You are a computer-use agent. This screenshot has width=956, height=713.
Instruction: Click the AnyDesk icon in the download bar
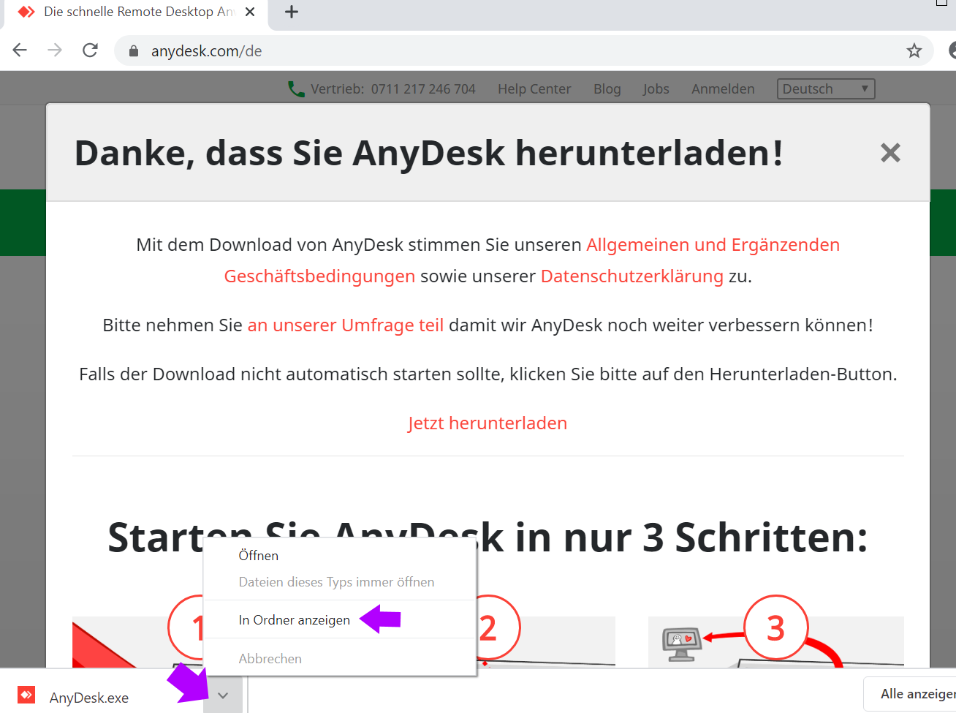coord(26,695)
